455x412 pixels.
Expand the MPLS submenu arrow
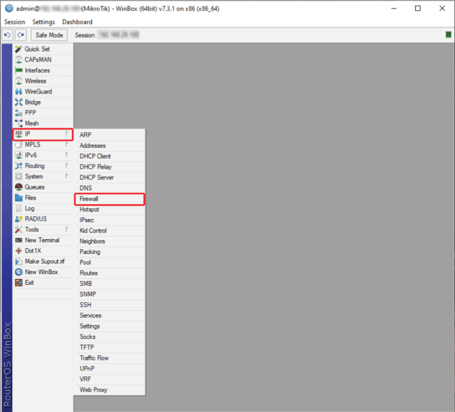tap(67, 144)
